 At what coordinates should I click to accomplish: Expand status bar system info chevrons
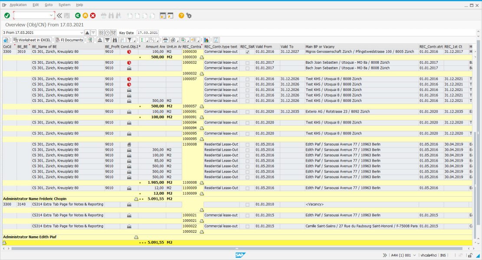tap(385, 255)
